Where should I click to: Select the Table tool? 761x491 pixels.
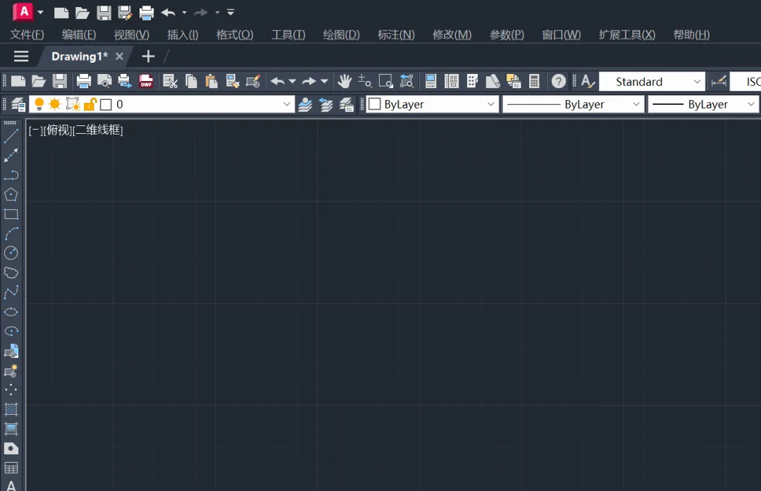coord(11,468)
